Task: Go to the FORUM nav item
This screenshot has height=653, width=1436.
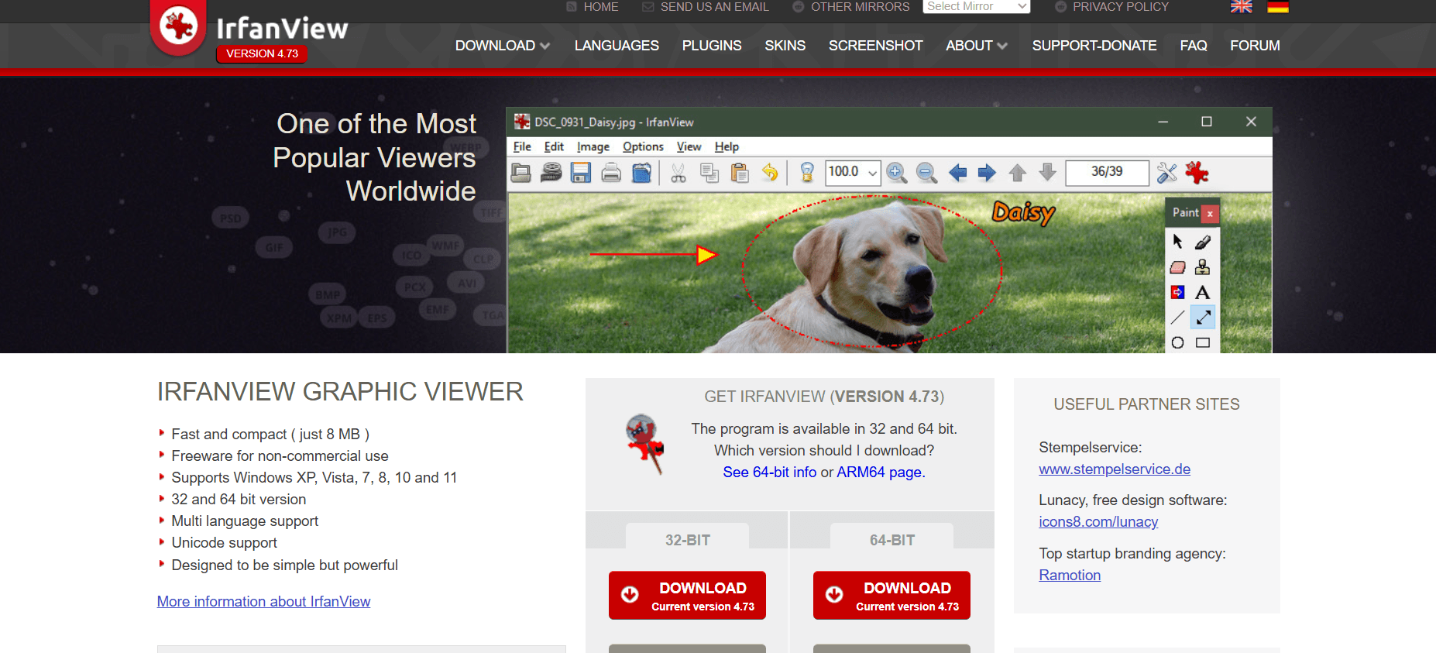Action: pyautogui.click(x=1255, y=46)
